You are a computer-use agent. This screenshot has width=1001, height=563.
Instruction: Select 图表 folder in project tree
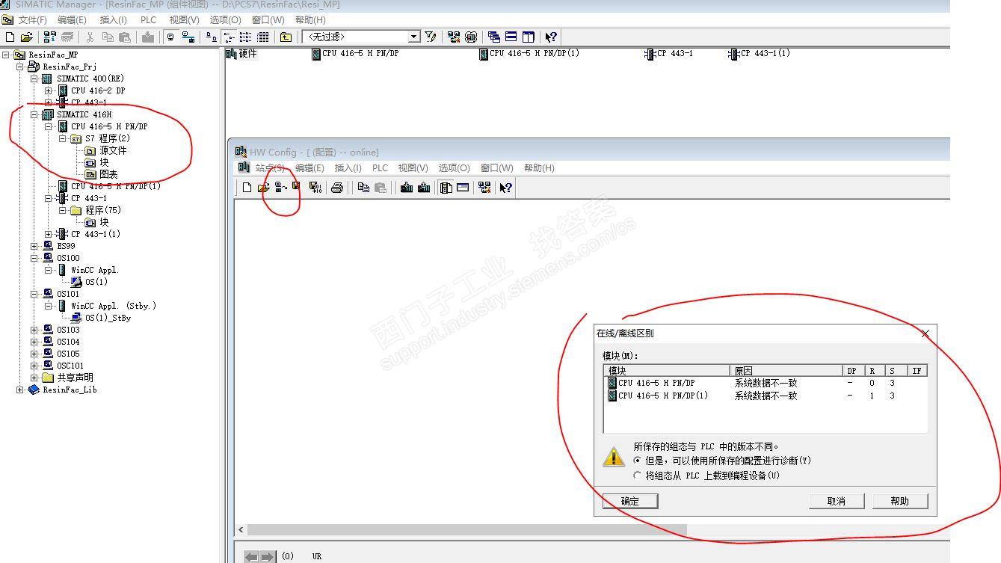coord(108,174)
